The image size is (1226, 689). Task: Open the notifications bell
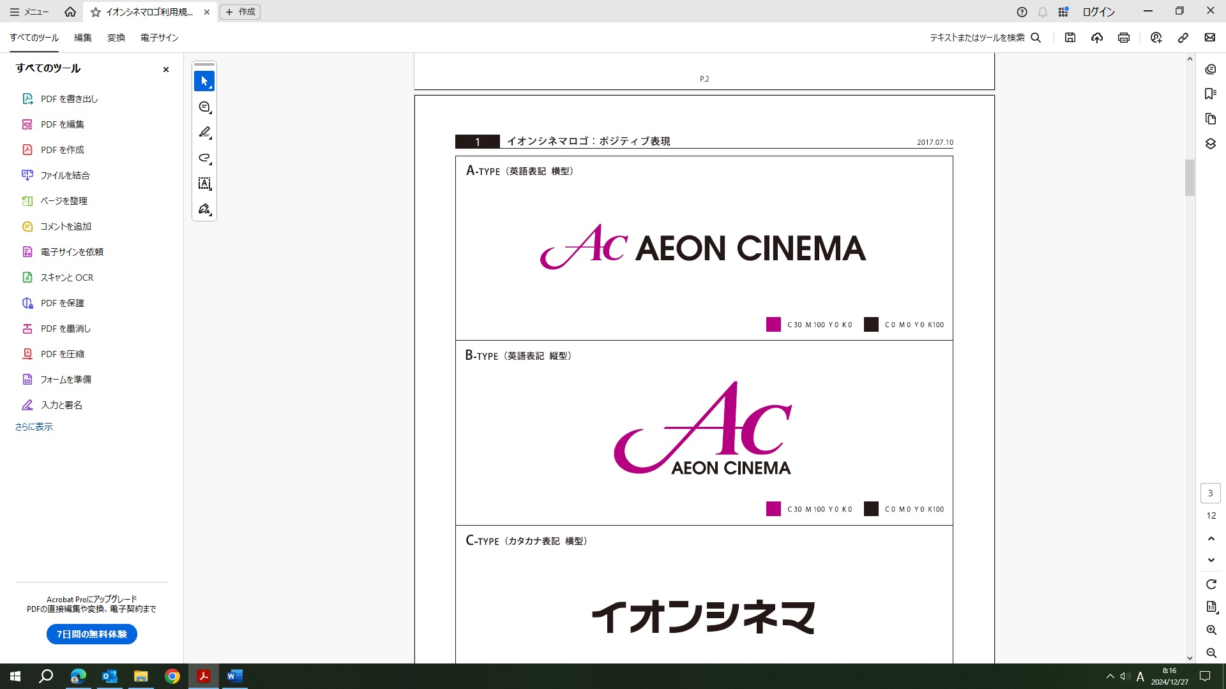1043,11
